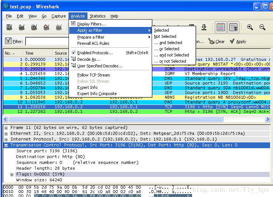Screen dimensions: 273x197
Task: Apply filter as Selected
Action: pyautogui.click(x=174, y=30)
